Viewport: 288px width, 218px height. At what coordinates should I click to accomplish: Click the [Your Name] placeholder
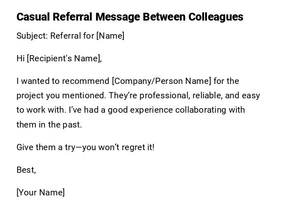[x=40, y=192]
